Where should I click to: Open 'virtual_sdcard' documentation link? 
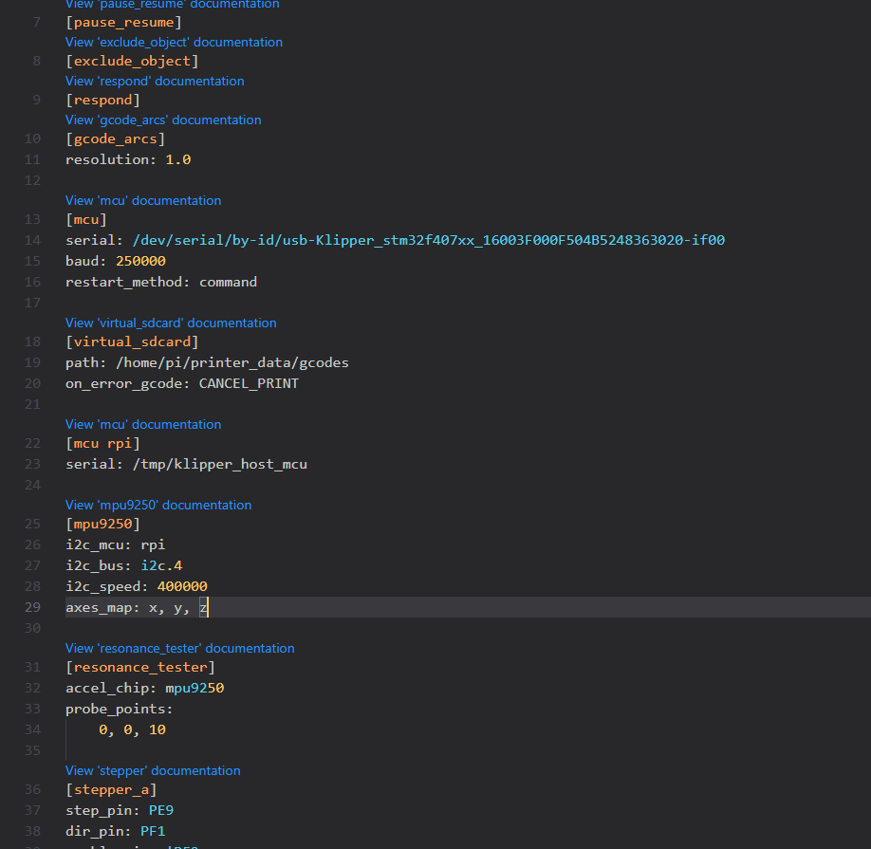click(x=171, y=323)
